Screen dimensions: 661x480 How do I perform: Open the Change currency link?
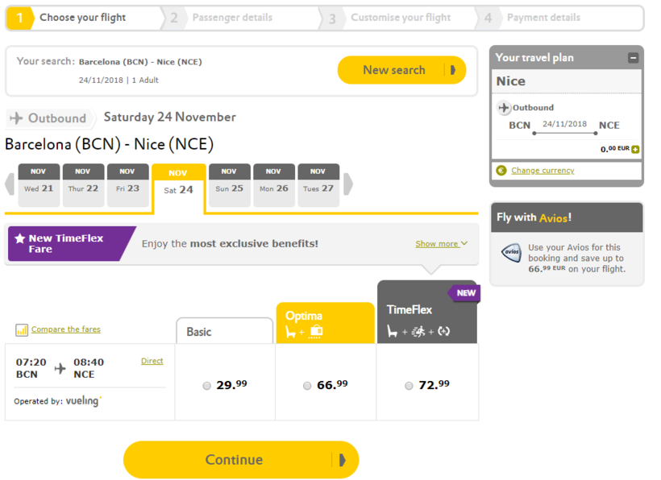[x=543, y=171]
